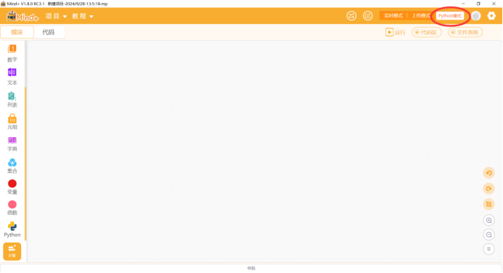Open the 字典 (Dictionary) block category
Image resolution: width=503 pixels, height=273 pixels.
12,144
